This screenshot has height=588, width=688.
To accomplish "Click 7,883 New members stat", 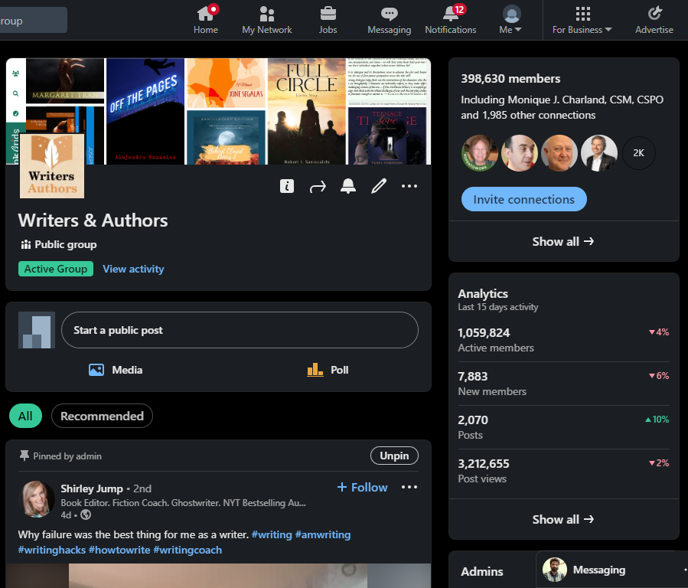I will [563, 384].
